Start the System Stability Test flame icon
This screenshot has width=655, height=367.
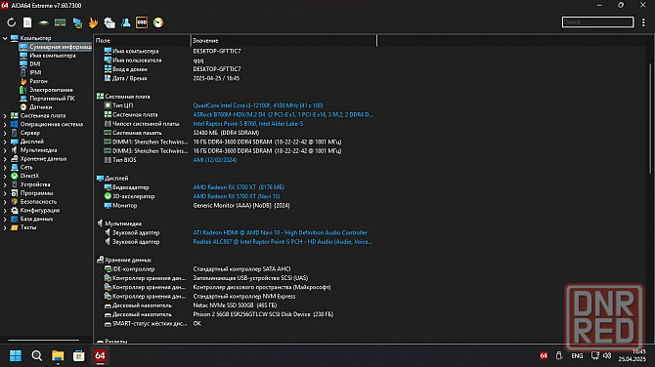(93, 22)
